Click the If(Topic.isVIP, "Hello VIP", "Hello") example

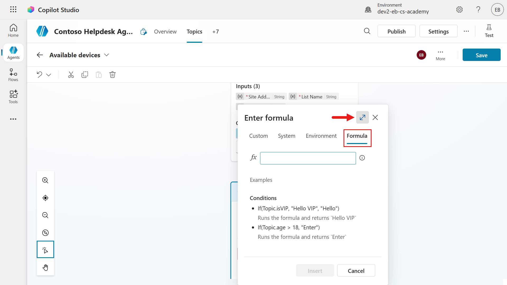point(298,208)
